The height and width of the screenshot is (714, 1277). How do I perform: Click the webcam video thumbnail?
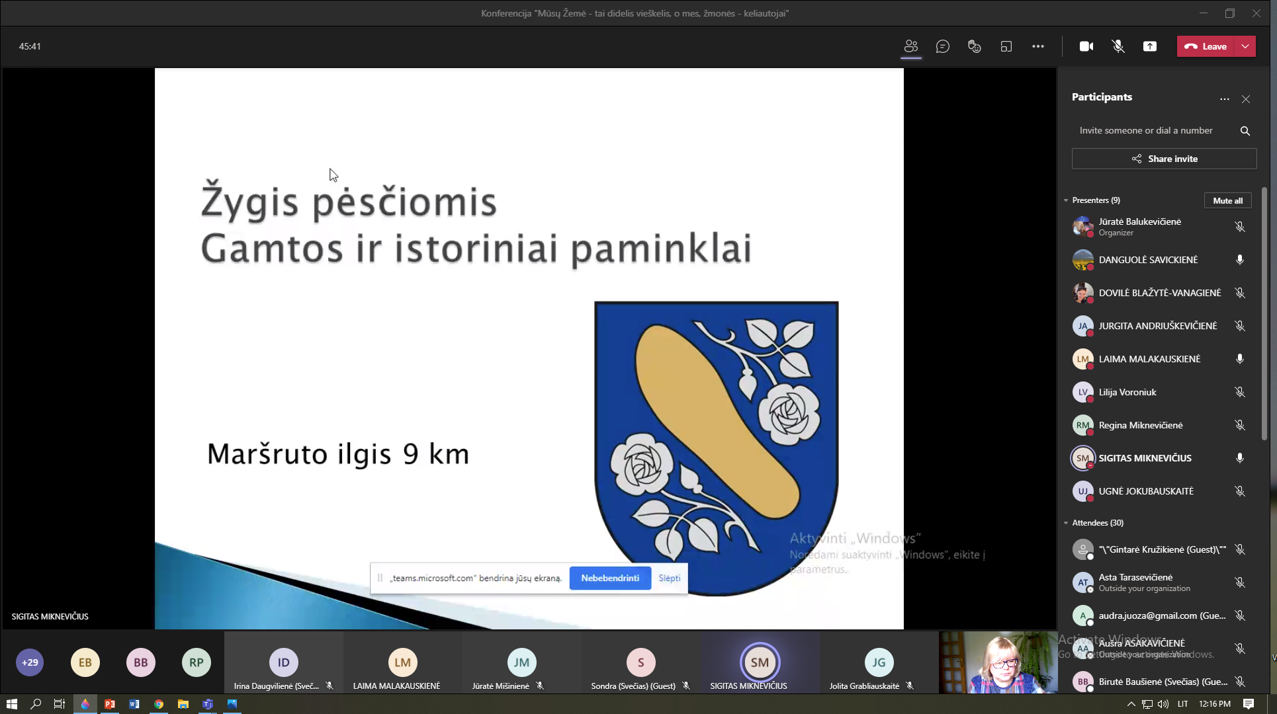tap(998, 662)
